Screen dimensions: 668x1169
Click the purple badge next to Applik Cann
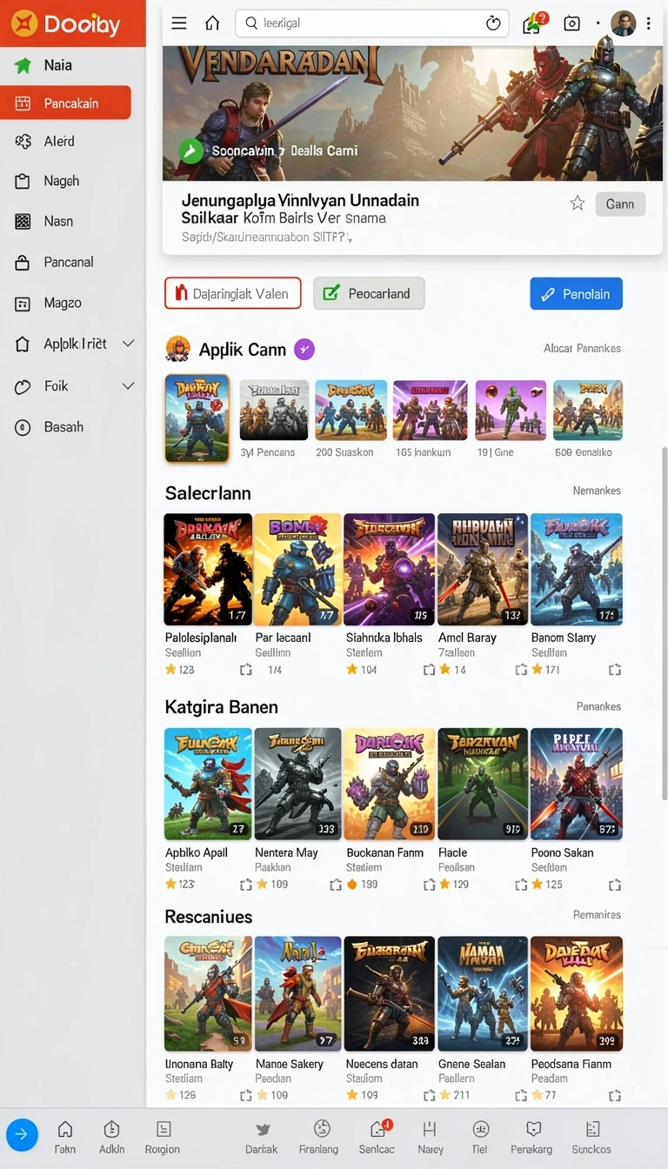click(304, 349)
